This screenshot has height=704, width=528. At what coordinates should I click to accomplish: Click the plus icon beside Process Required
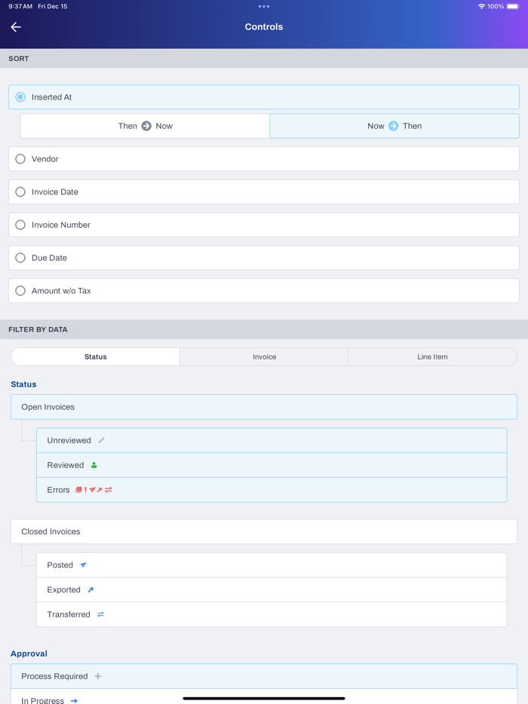[98, 675]
